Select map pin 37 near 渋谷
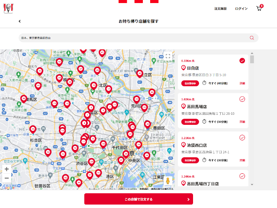 [90, 175]
